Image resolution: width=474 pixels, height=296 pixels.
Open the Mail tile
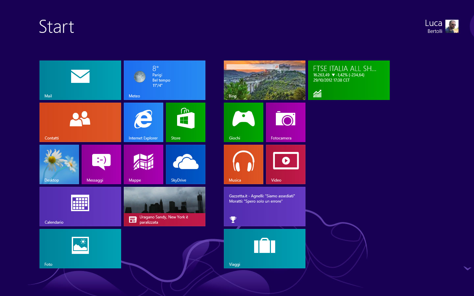(80, 80)
